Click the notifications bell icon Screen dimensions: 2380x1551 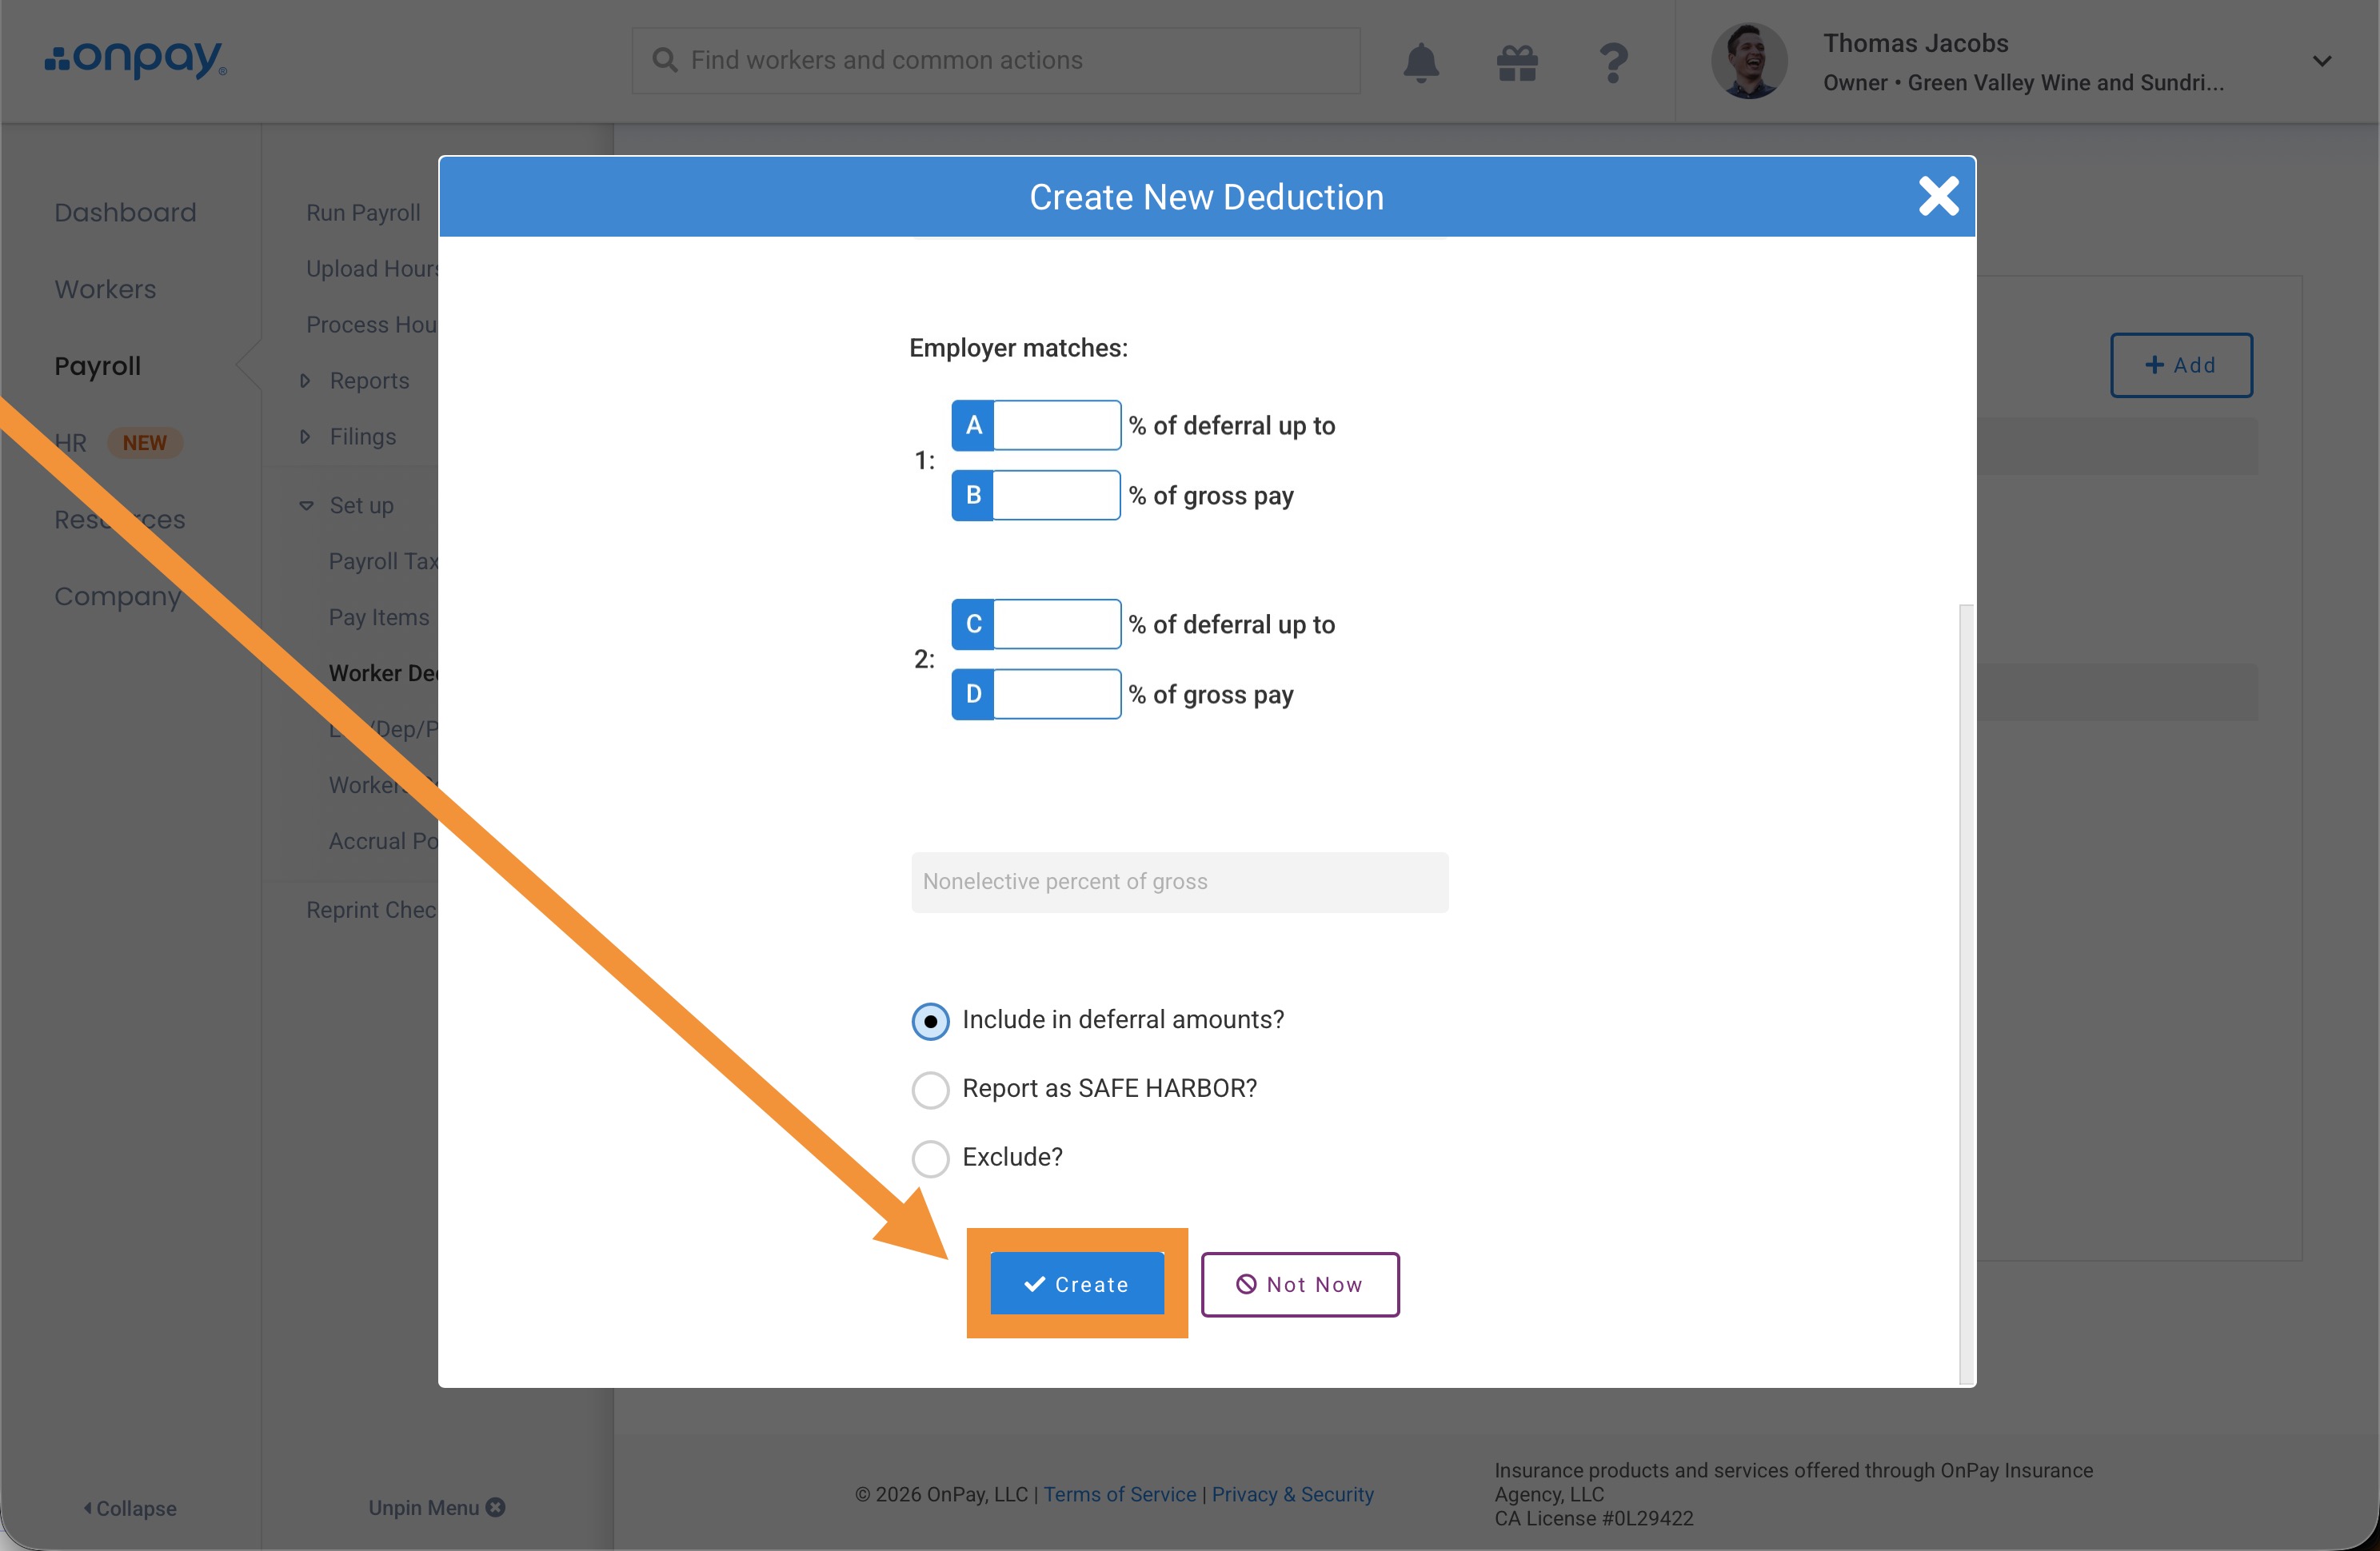(1420, 62)
